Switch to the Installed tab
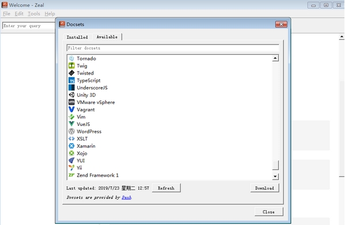 pos(77,37)
